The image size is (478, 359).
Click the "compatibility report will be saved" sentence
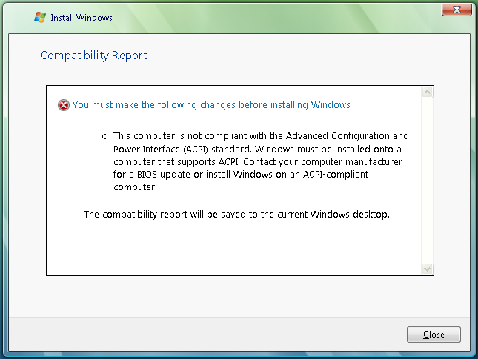tap(236, 215)
